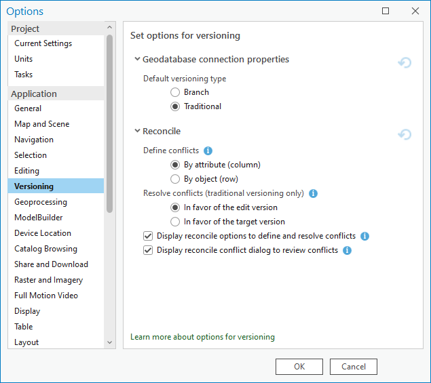Reset Geodatabase connection properties to defaults
The width and height of the screenshot is (431, 383).
tap(405, 63)
